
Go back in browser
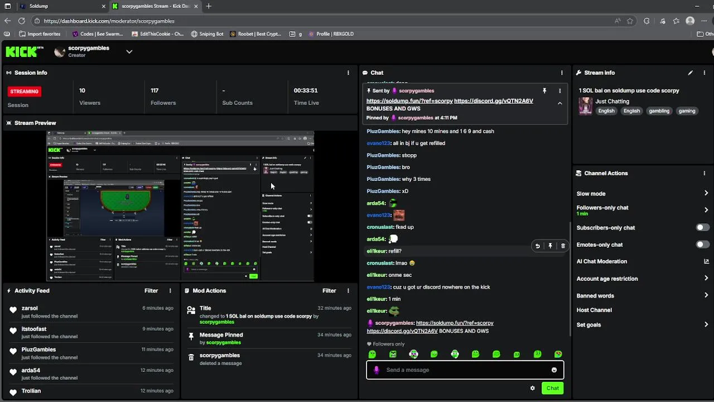(7, 21)
